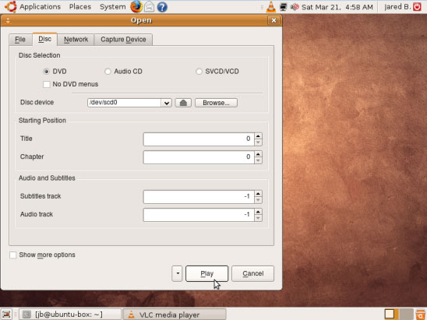Click Show Desktop icon in bottom panel

click(6, 315)
